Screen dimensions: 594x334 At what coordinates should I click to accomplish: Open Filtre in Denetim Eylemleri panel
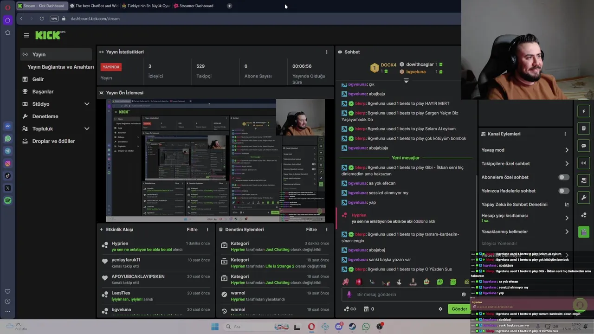click(x=311, y=229)
